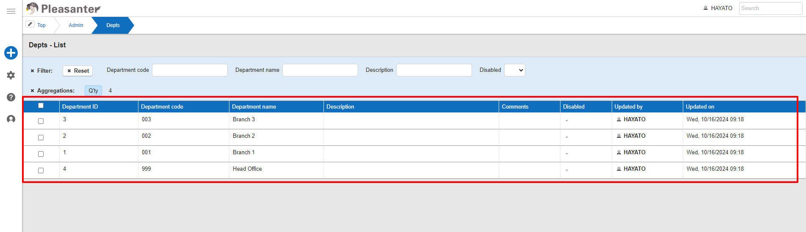Image resolution: width=806 pixels, height=232 pixels.
Task: Click department code 001 cell
Action: (x=146, y=153)
